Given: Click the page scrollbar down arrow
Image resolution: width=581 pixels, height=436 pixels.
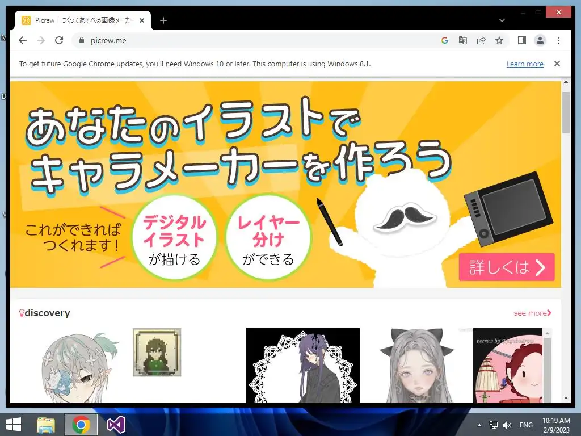Looking at the screenshot, I should [x=566, y=398].
